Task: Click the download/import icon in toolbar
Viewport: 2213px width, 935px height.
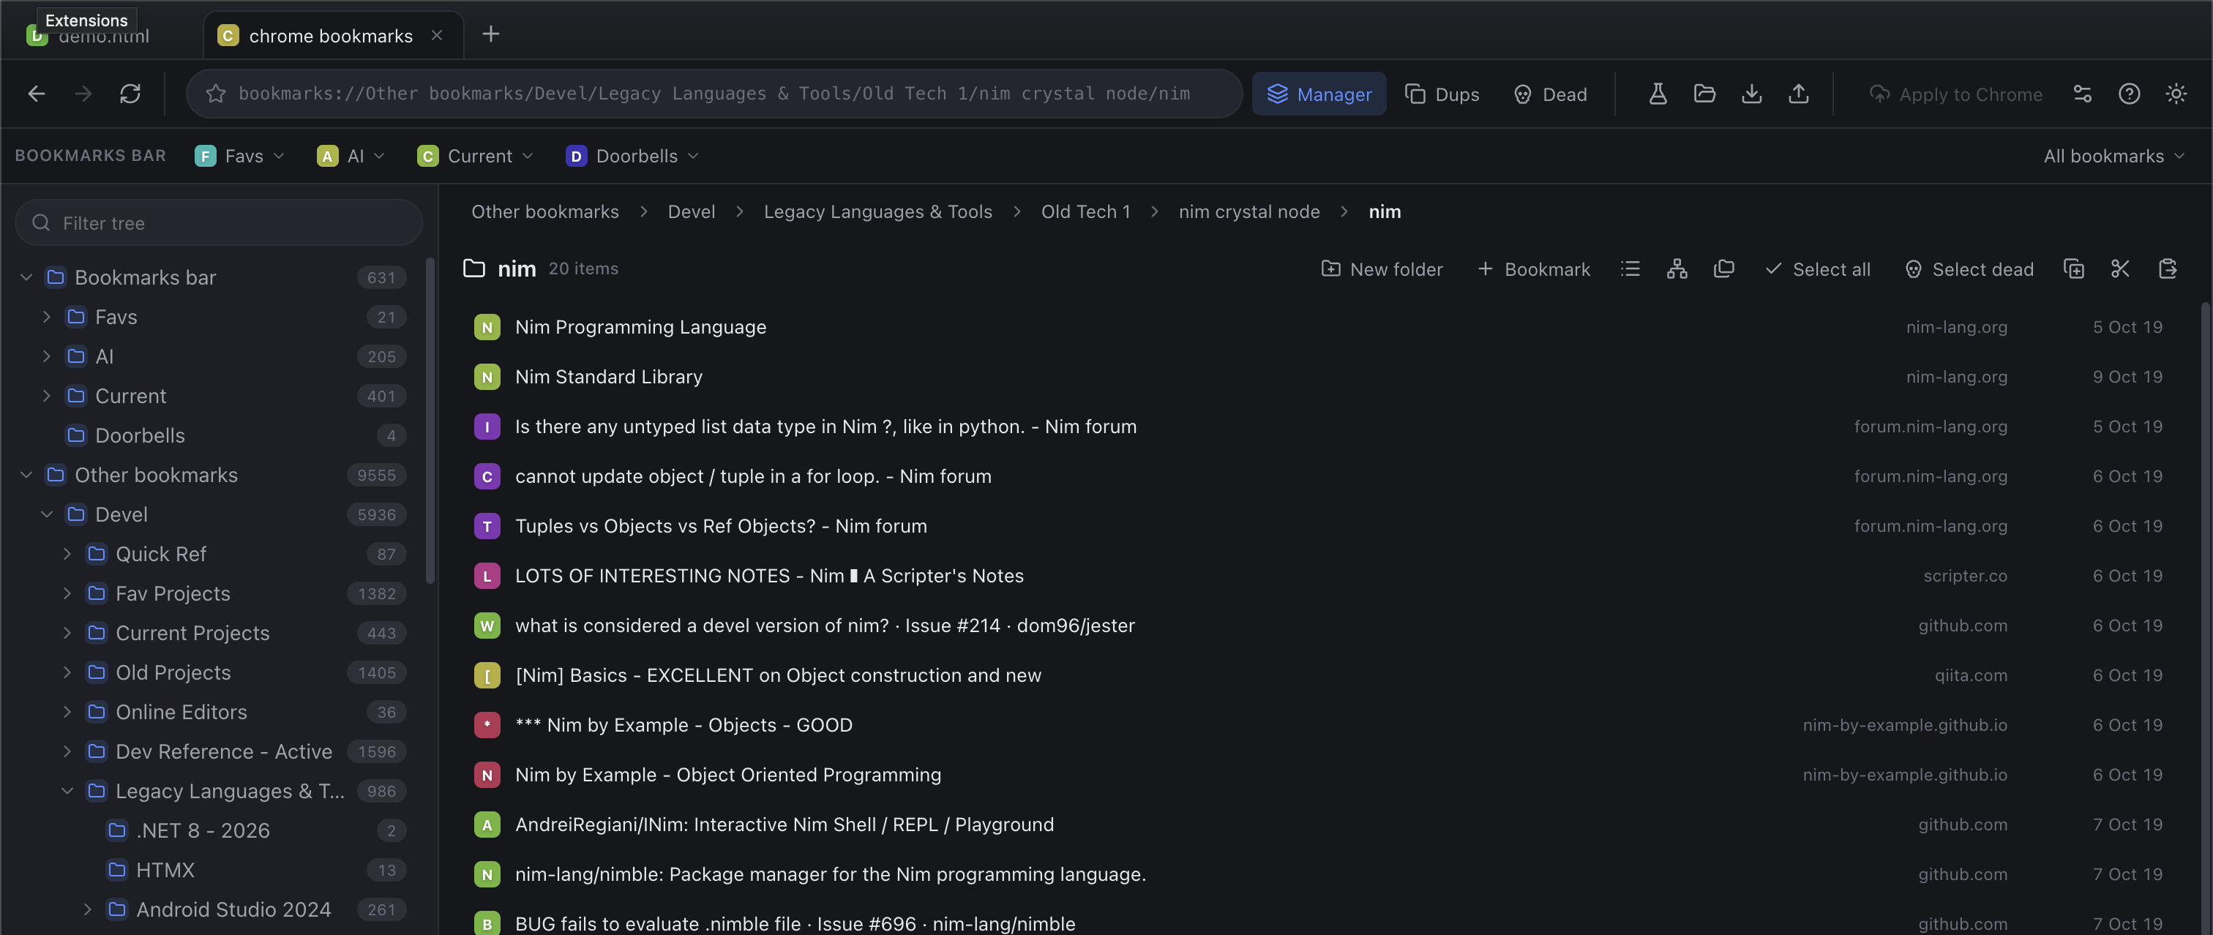Action: tap(1752, 94)
